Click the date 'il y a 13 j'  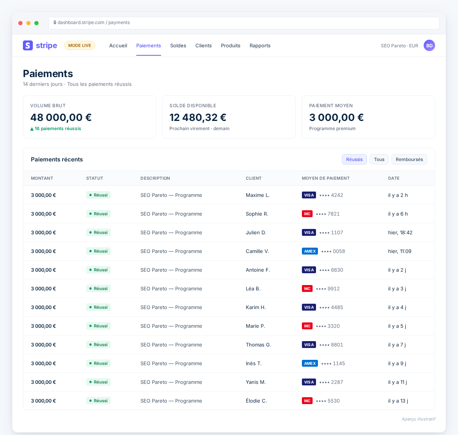[398, 401]
